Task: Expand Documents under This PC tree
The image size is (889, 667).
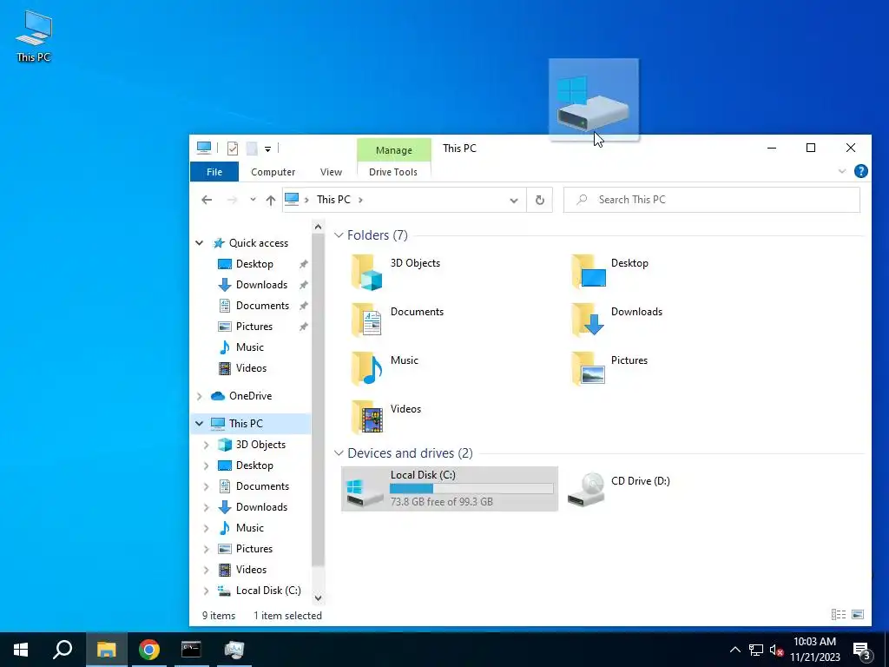Action: tap(207, 486)
